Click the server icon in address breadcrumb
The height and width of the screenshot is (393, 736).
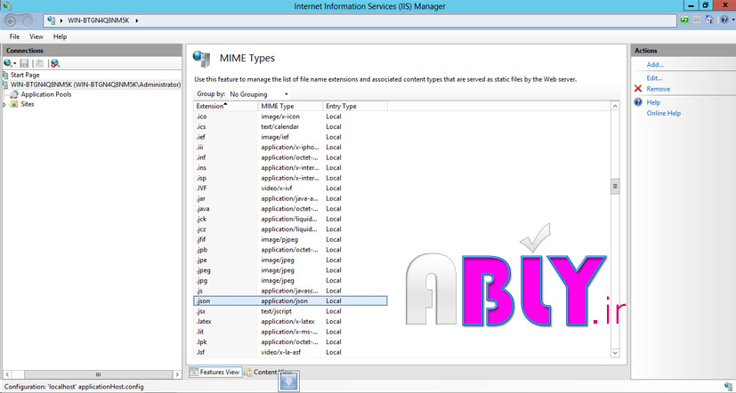(x=51, y=20)
